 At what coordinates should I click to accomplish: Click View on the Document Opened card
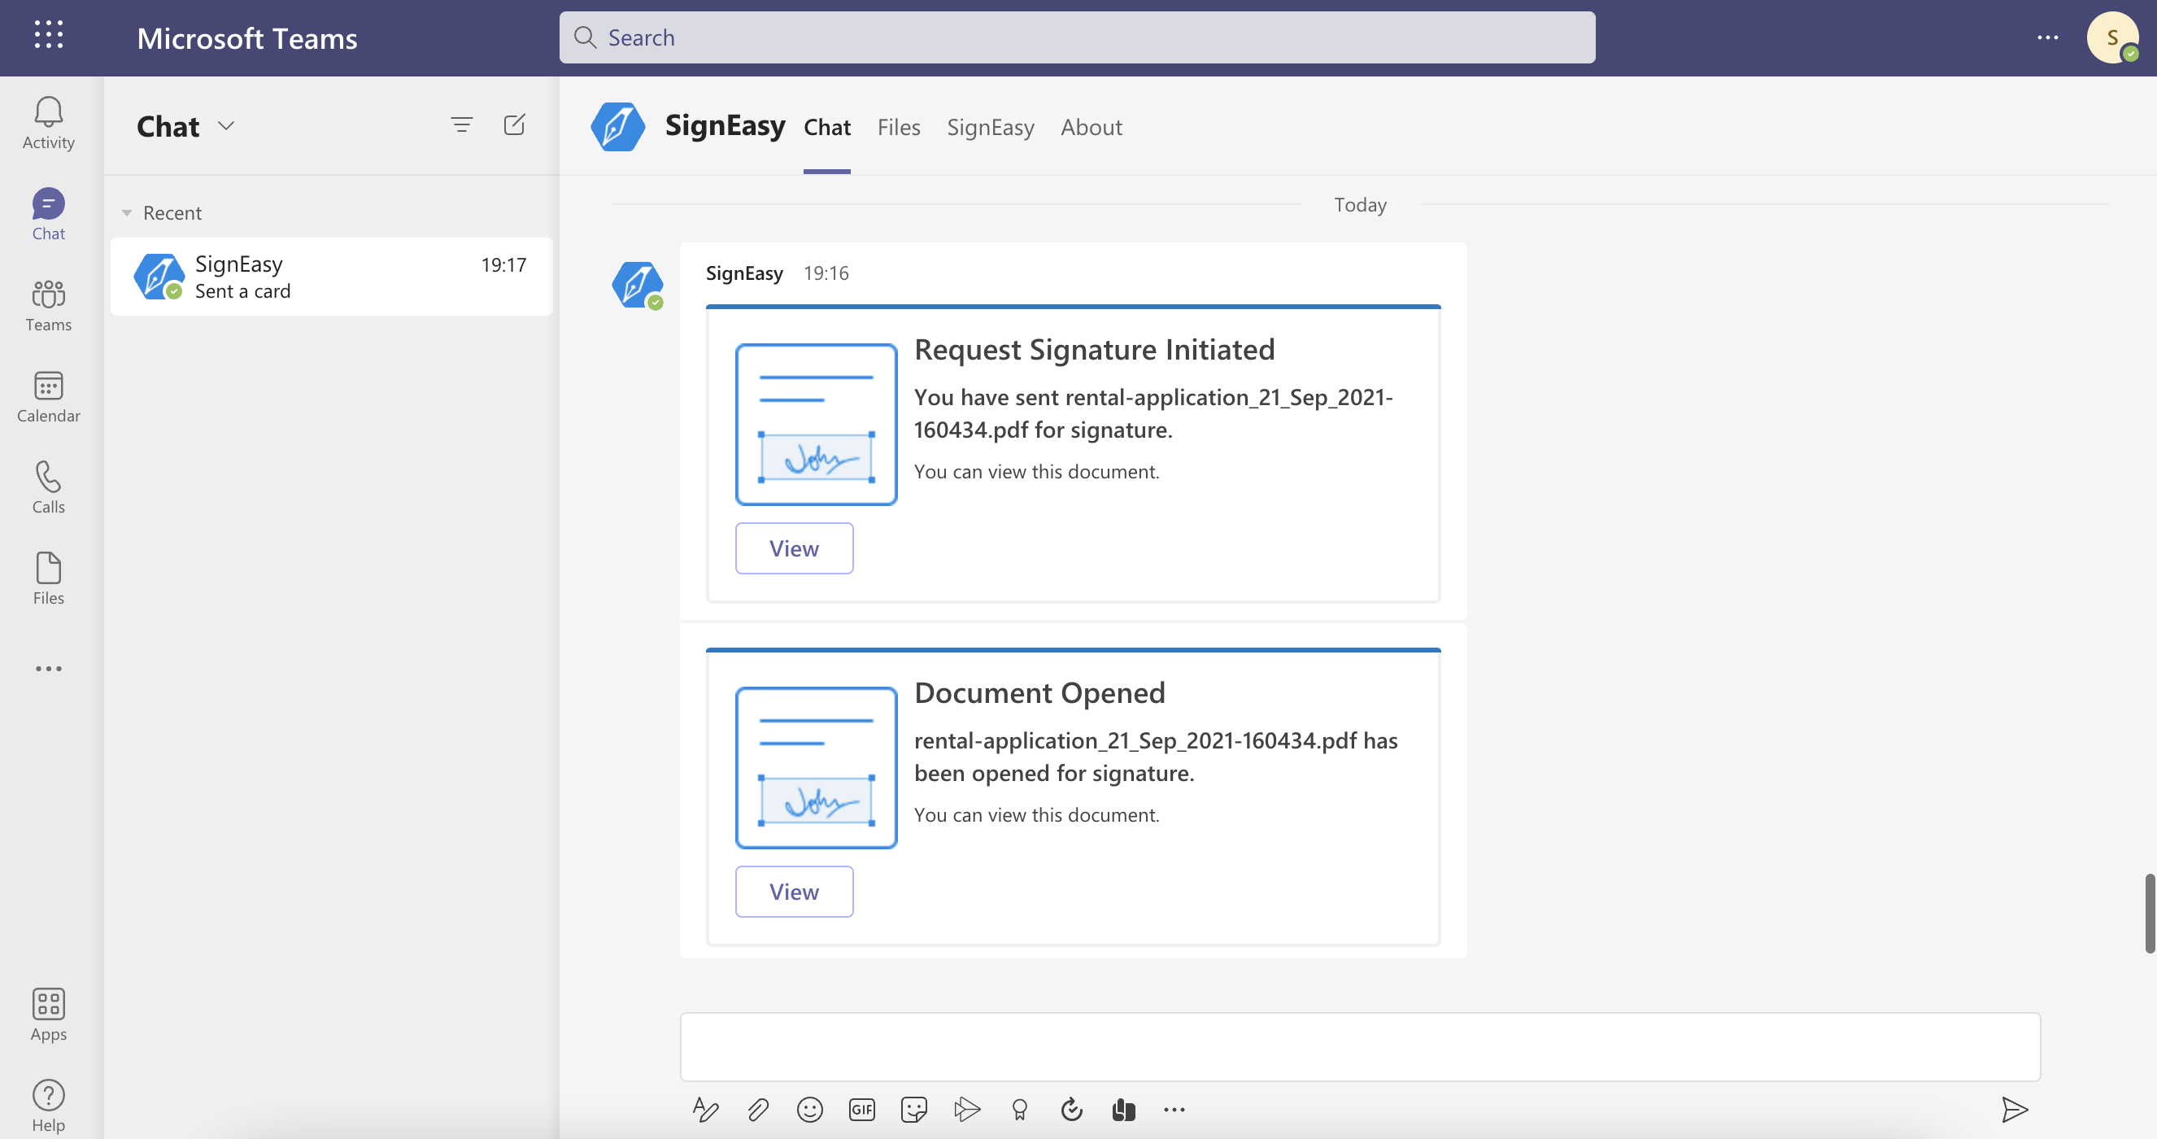pos(794,892)
